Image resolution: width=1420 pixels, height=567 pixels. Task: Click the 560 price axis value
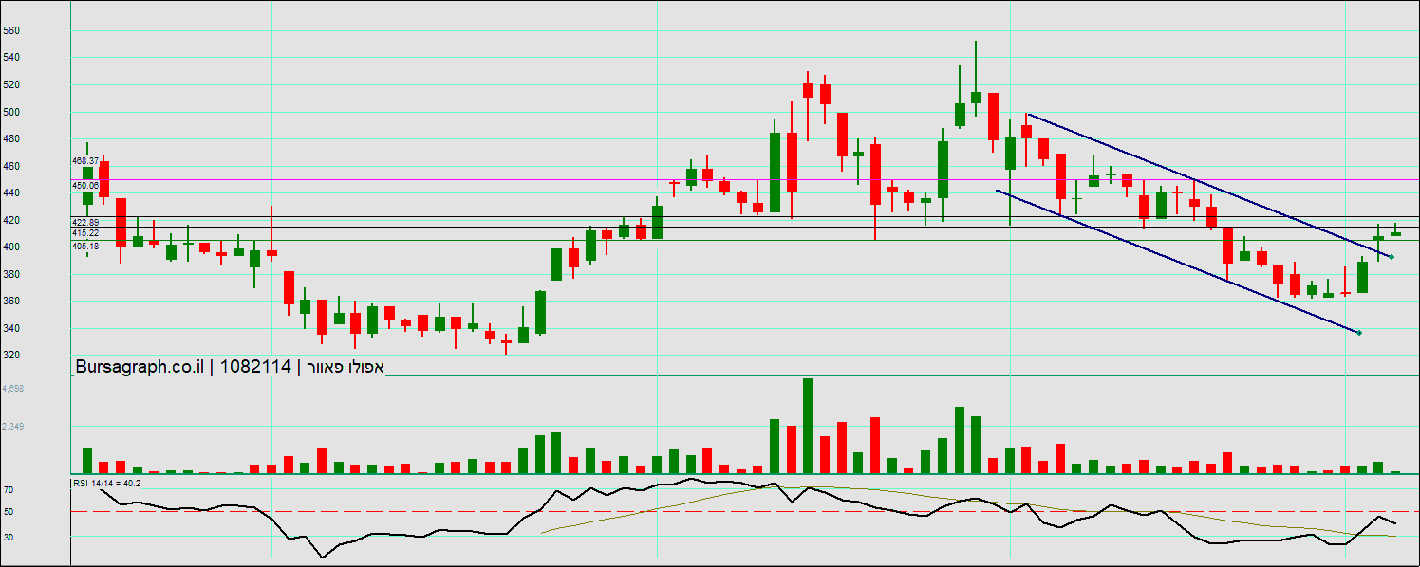point(11,30)
